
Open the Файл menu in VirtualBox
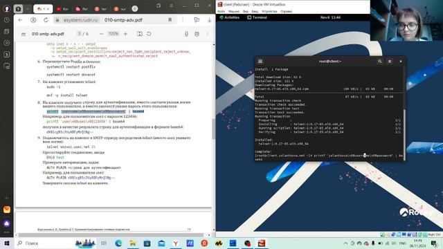pos(221,12)
